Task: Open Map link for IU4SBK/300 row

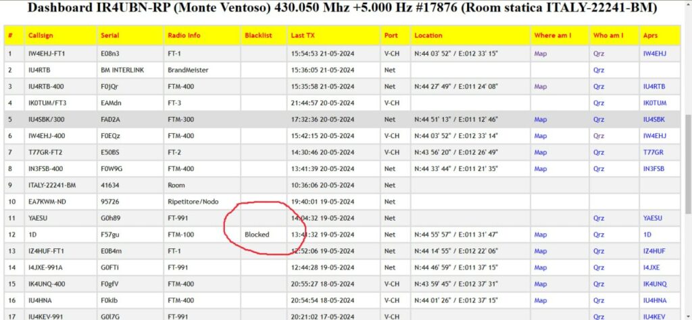Action: pos(540,119)
